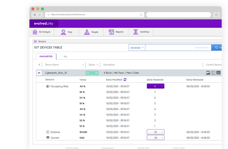This screenshot has width=228, height=149.
Task: Click the counter '123' icon in Cyberpark row
Action: 218,73
